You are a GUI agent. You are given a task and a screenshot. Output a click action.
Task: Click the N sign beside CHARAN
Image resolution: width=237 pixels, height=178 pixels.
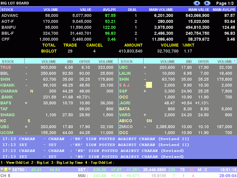pos(32,91)
